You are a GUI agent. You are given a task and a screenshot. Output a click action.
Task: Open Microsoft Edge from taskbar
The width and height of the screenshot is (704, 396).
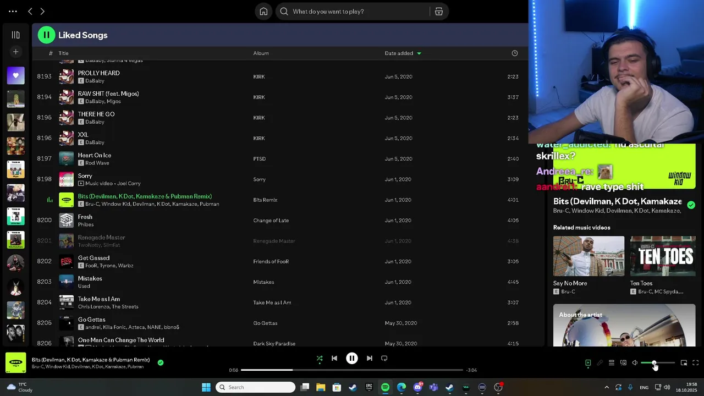point(402,387)
